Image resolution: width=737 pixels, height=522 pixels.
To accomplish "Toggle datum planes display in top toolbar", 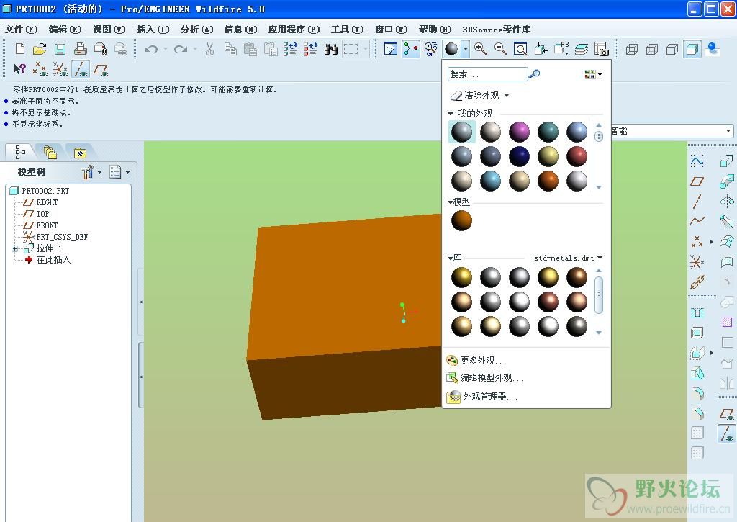I will (x=101, y=70).
